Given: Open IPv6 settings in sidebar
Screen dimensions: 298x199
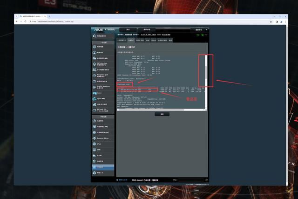Looking at the screenshot, I should point(103,144).
